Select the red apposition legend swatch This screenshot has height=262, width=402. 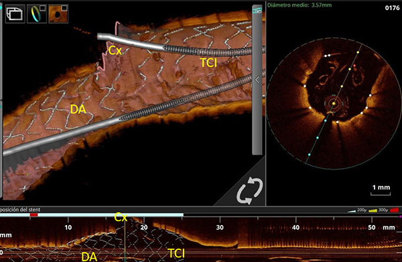(395, 210)
